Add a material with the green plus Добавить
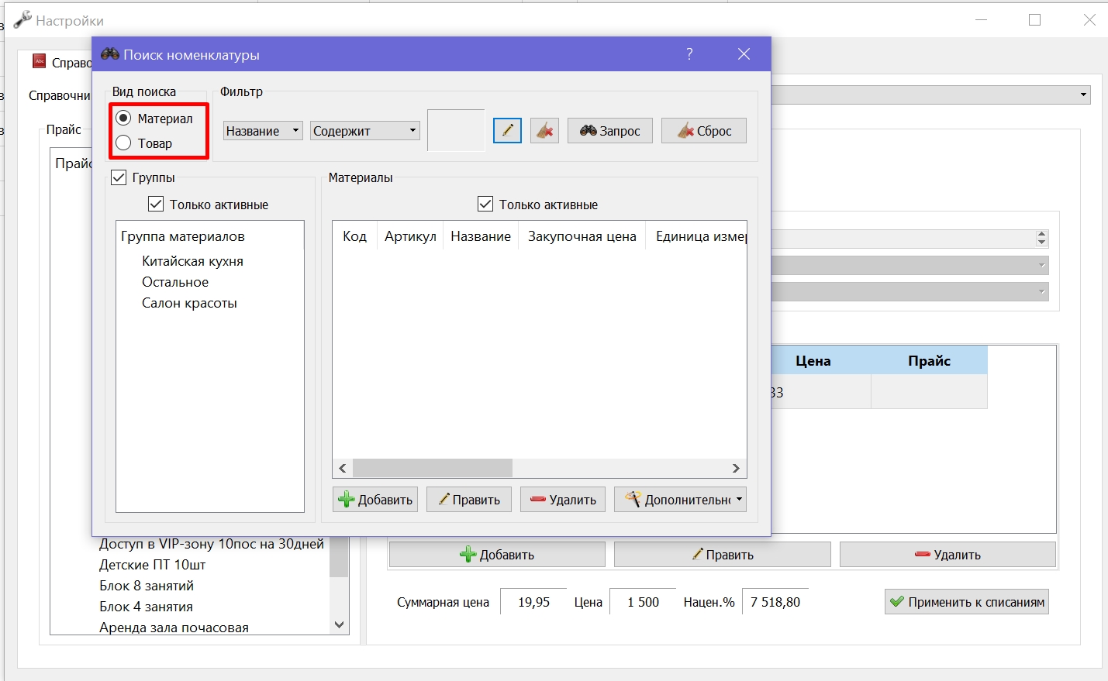The width and height of the screenshot is (1108, 681). 375,500
